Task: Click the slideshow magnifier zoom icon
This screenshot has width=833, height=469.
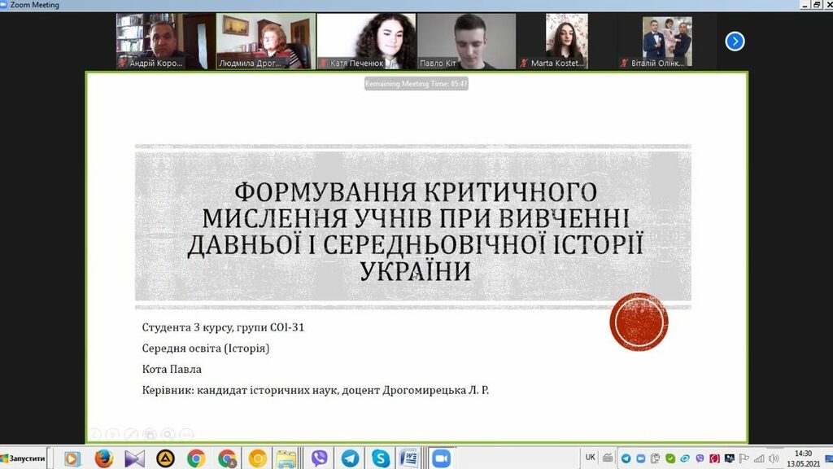Action: click(168, 435)
